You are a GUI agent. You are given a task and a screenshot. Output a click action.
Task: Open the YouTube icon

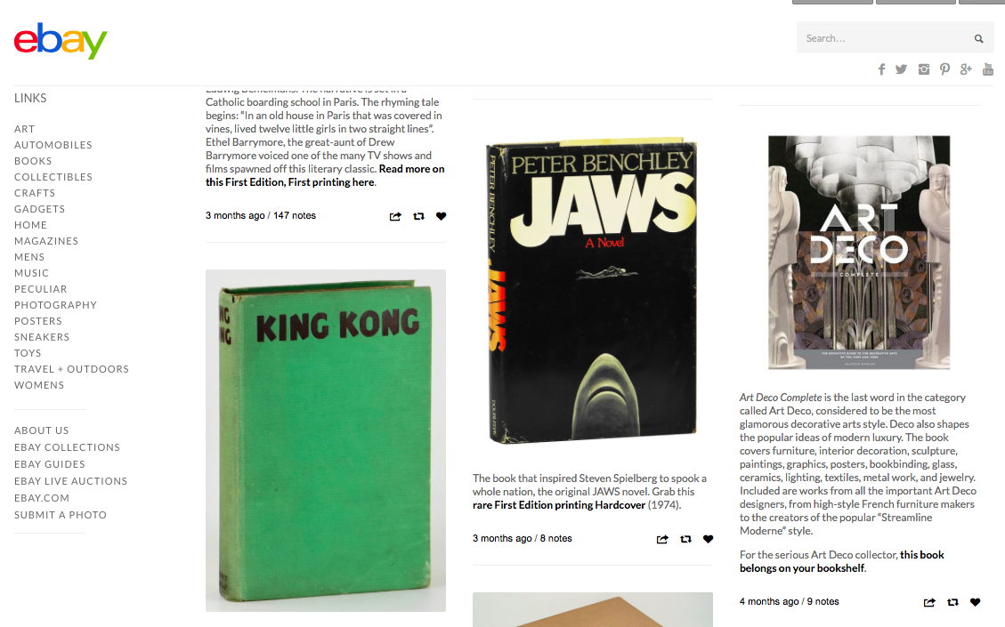click(988, 69)
